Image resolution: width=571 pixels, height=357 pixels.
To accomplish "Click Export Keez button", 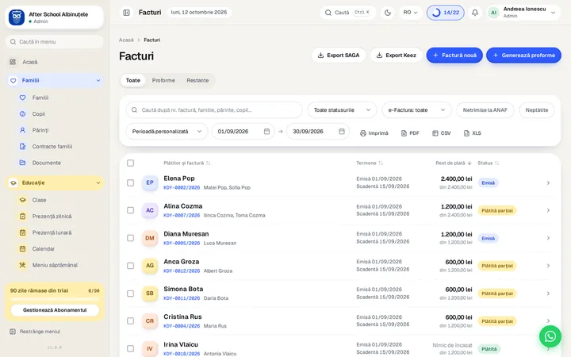I will [x=397, y=56].
